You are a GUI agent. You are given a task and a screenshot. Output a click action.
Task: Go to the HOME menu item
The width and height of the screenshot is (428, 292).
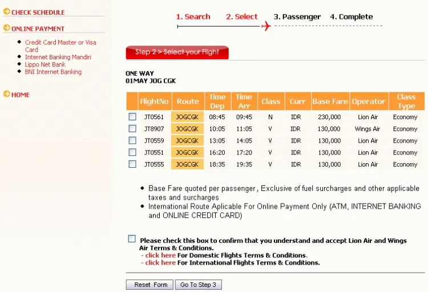point(21,95)
